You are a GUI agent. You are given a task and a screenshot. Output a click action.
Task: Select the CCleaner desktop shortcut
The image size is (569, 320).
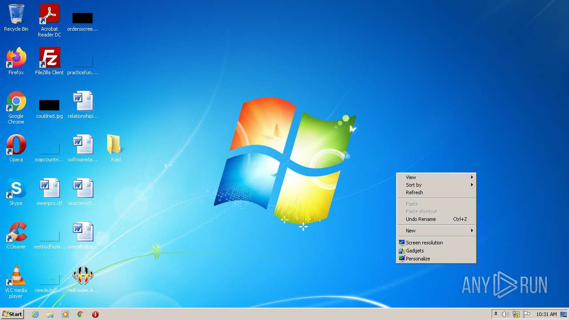16,236
